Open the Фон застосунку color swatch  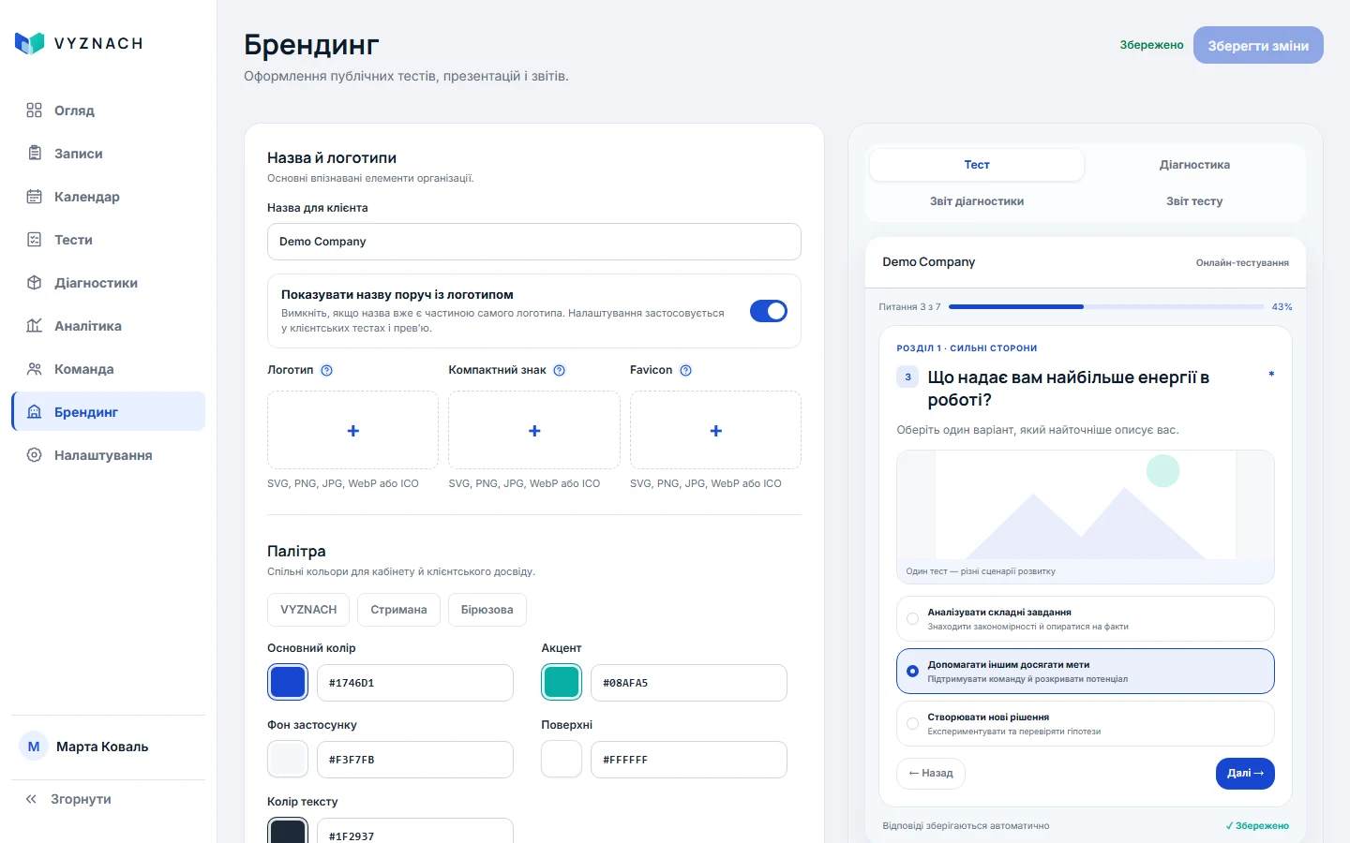click(x=288, y=760)
